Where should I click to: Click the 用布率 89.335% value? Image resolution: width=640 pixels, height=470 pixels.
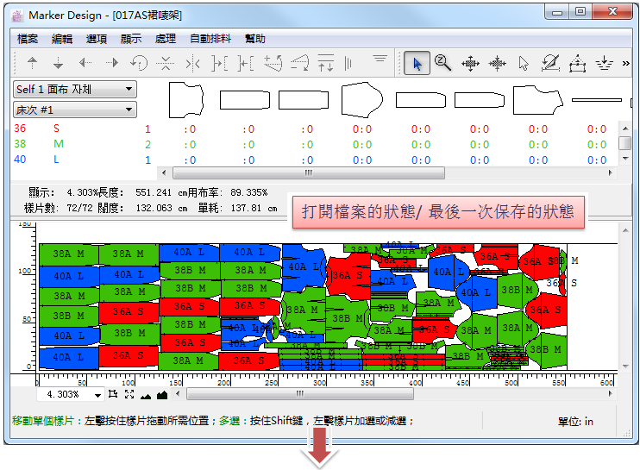(x=249, y=192)
